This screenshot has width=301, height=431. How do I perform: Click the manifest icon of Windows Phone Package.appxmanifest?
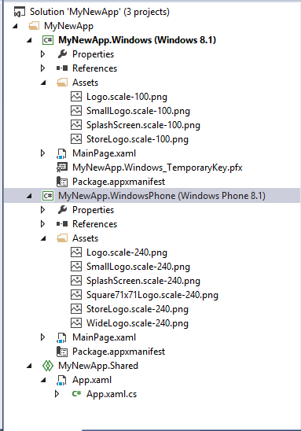(62, 352)
